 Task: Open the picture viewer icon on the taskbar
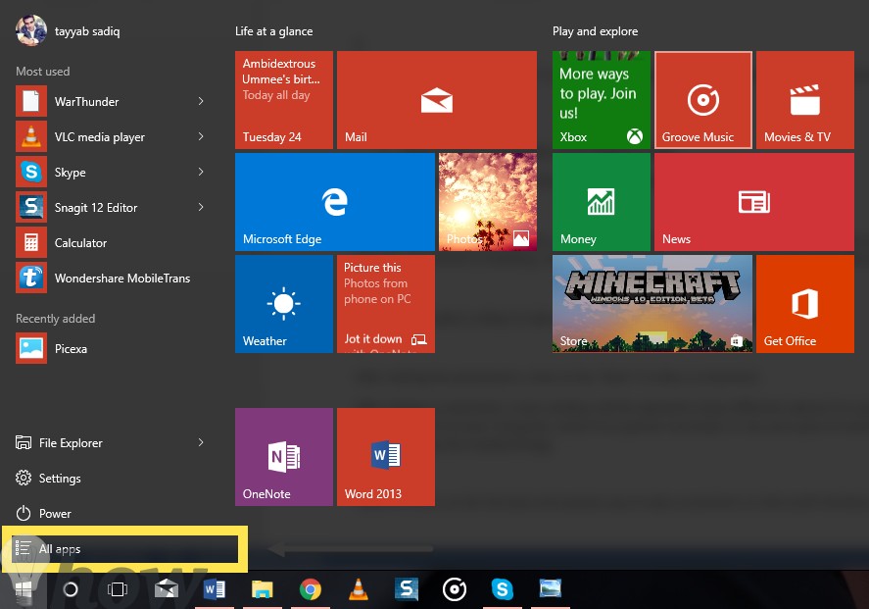tap(551, 589)
